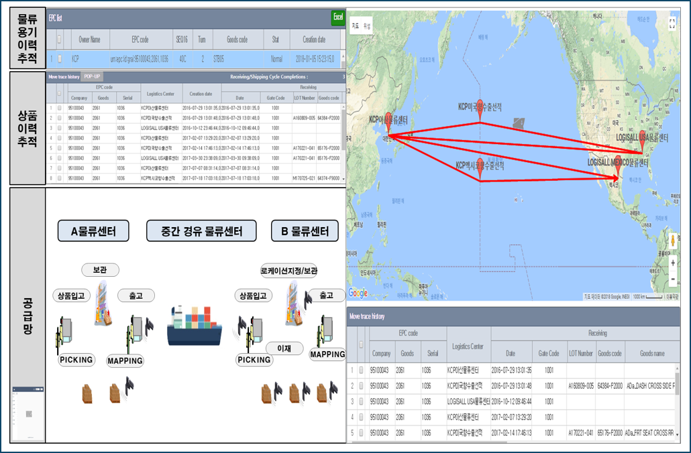Sort by the Creation date column in EPC list

point(314,40)
